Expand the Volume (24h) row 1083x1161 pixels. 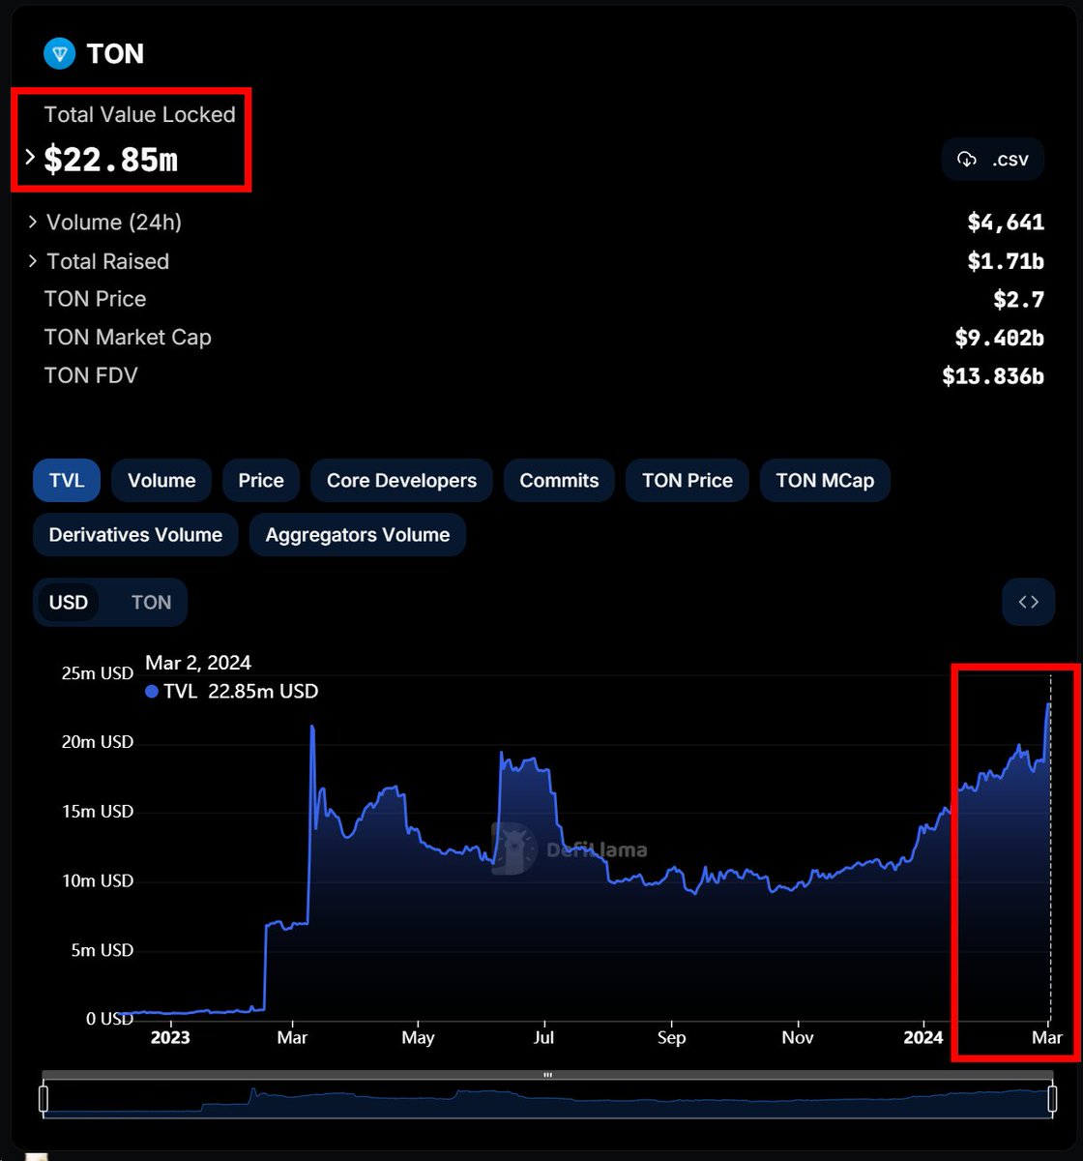(x=33, y=223)
